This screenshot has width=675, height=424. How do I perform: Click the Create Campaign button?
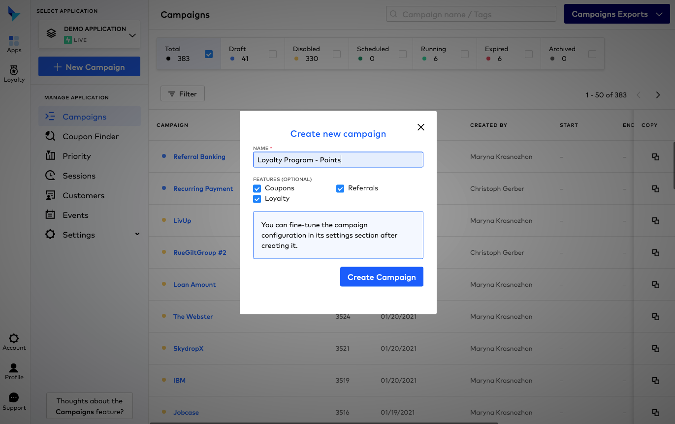(x=382, y=277)
